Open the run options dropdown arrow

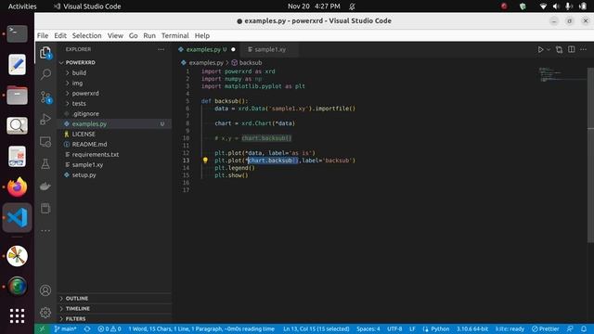(x=549, y=49)
